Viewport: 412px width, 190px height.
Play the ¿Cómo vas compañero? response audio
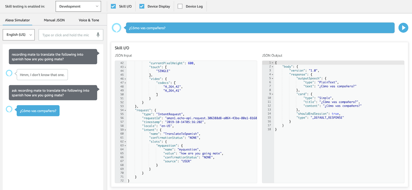[x=403, y=28]
